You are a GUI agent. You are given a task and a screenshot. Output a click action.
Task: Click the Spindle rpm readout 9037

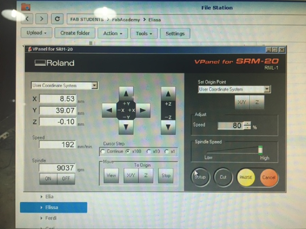[57, 168]
